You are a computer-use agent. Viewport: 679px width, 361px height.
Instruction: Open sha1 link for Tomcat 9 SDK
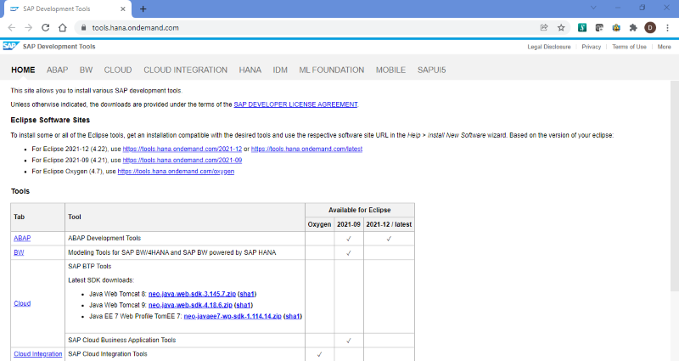pyautogui.click(x=244, y=305)
